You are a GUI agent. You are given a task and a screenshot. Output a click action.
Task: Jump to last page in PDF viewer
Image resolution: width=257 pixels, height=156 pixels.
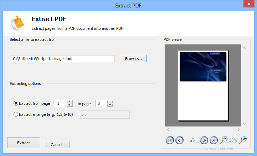[214, 140]
